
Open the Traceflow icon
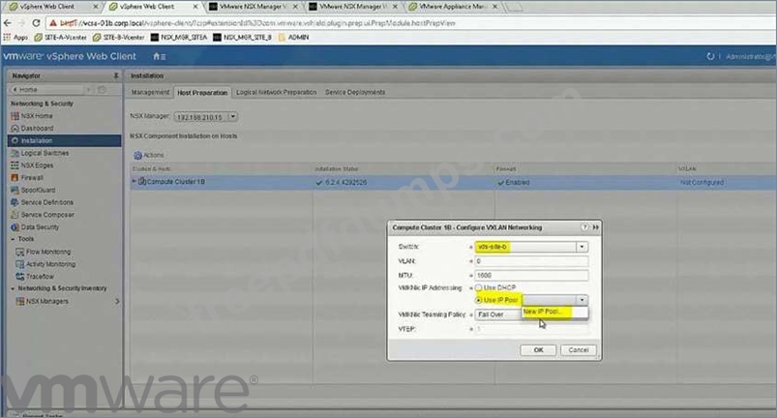[19, 277]
